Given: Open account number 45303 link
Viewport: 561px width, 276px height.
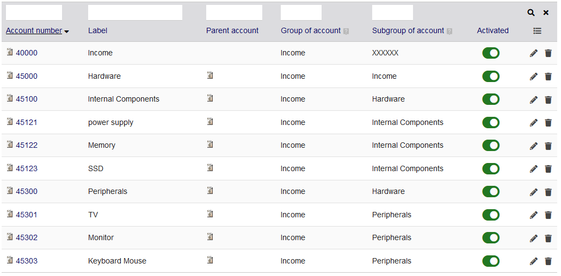Looking at the screenshot, I should click(27, 261).
